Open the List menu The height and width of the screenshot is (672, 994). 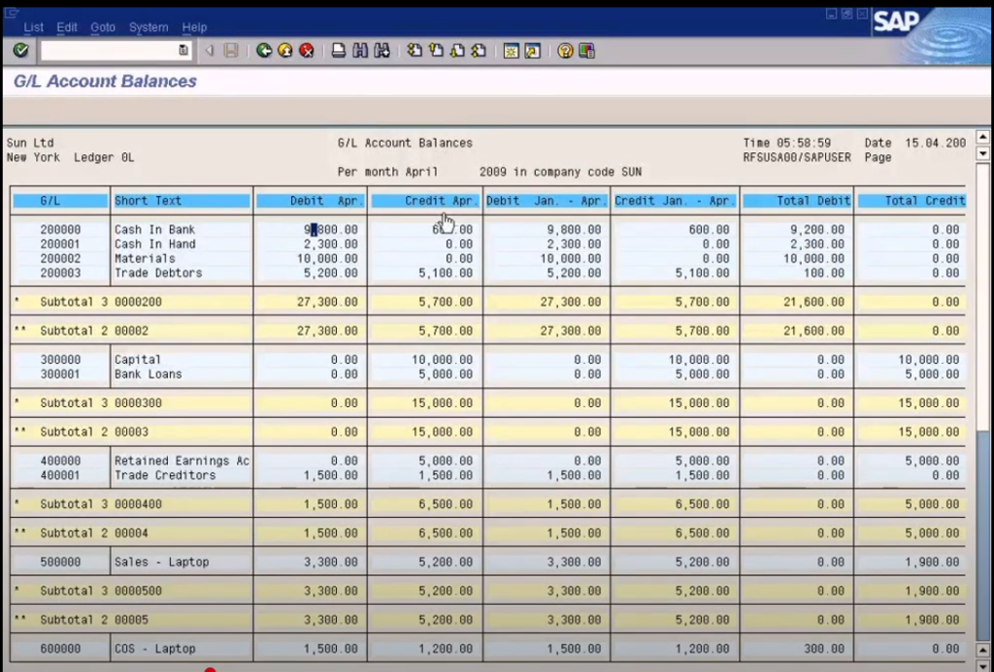[x=34, y=27]
